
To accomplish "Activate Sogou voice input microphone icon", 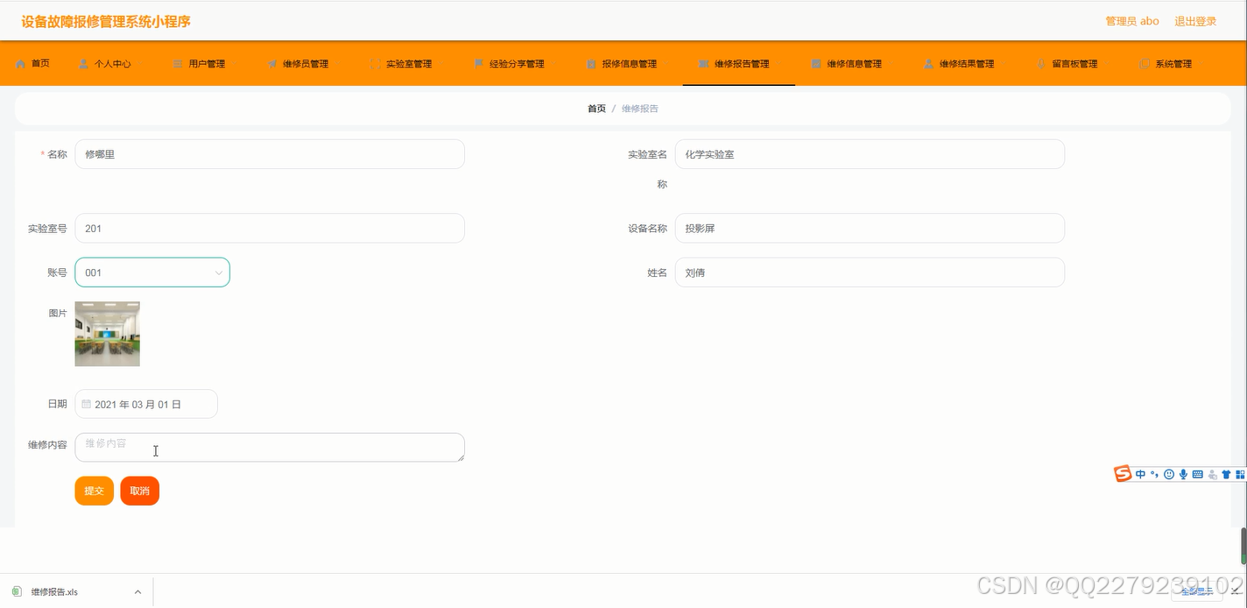I will tap(1182, 474).
